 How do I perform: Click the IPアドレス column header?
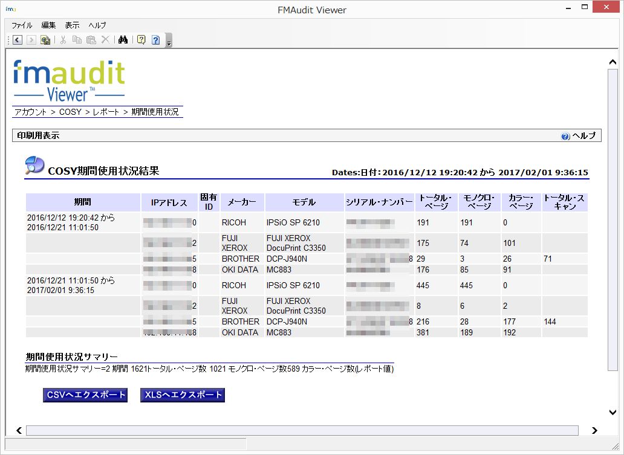pyautogui.click(x=169, y=202)
